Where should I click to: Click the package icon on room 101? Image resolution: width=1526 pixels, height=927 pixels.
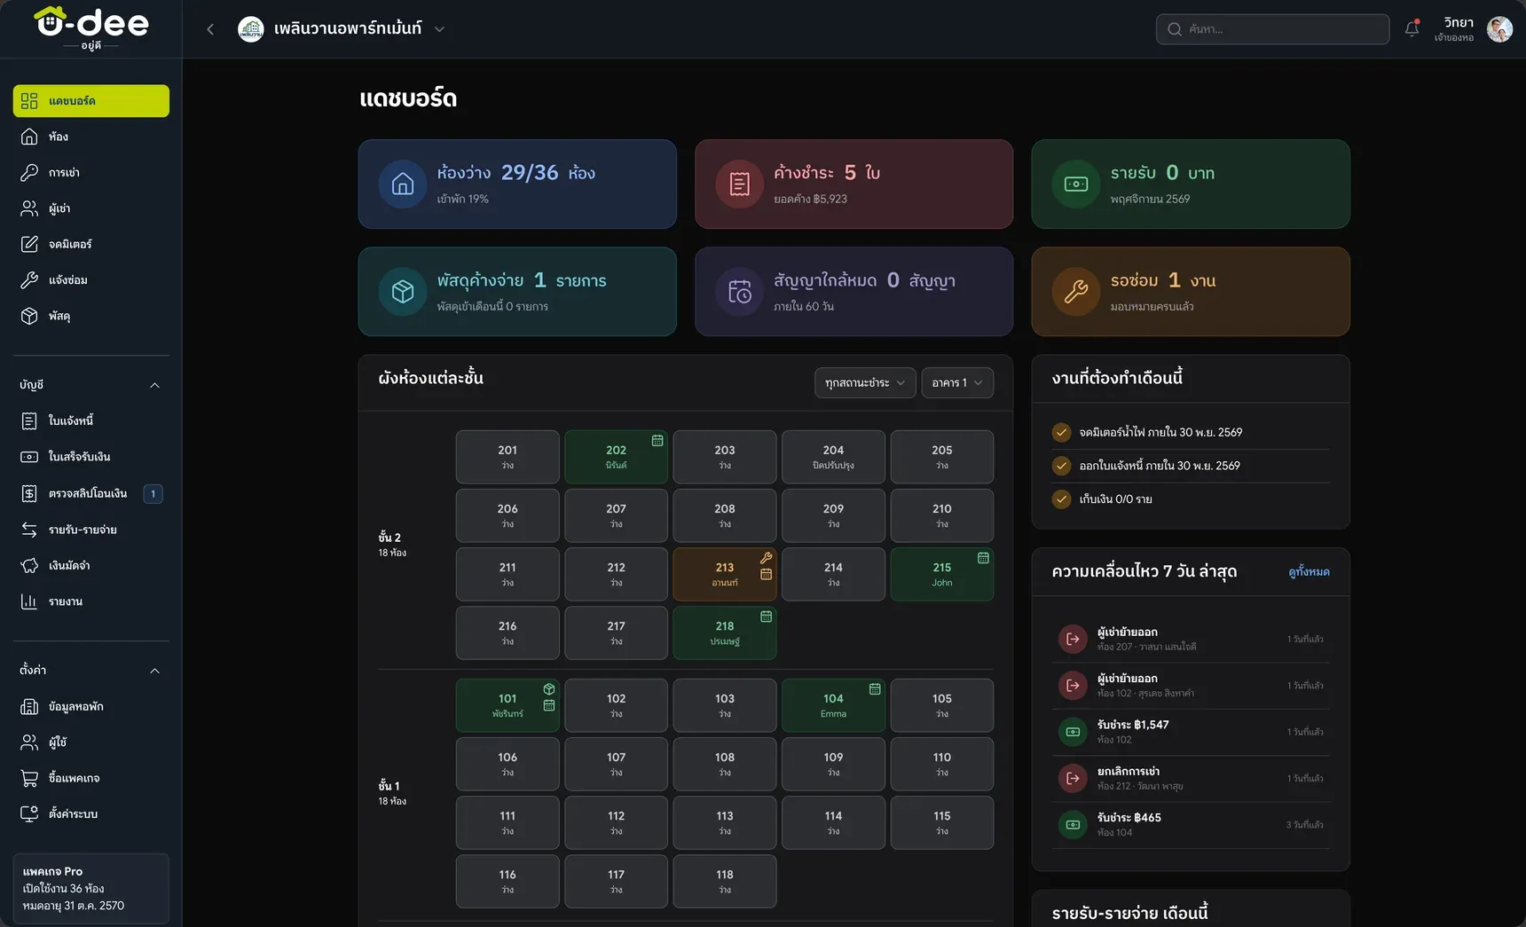(x=549, y=689)
